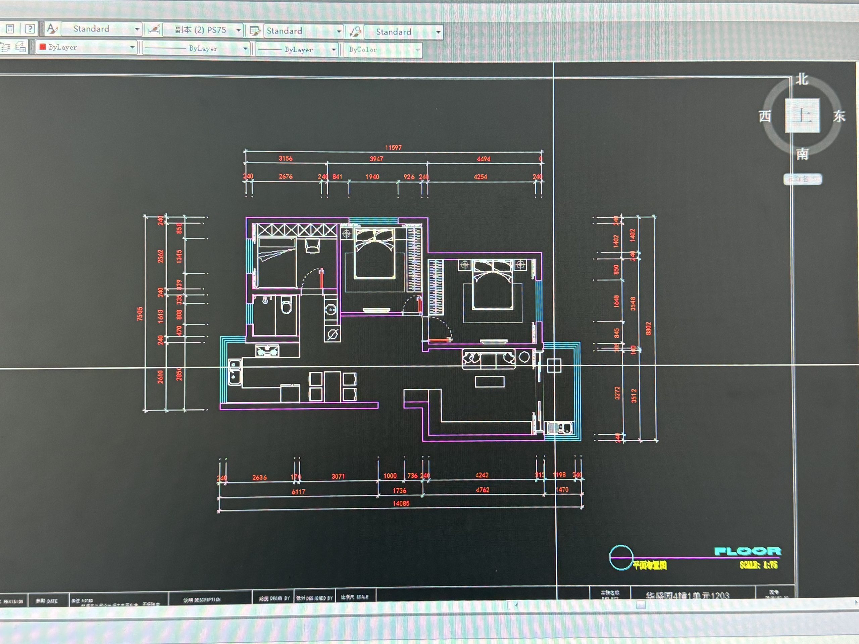Click 北 north on the ViewCube compass
Screen dimensions: 859x644
tap(802, 79)
